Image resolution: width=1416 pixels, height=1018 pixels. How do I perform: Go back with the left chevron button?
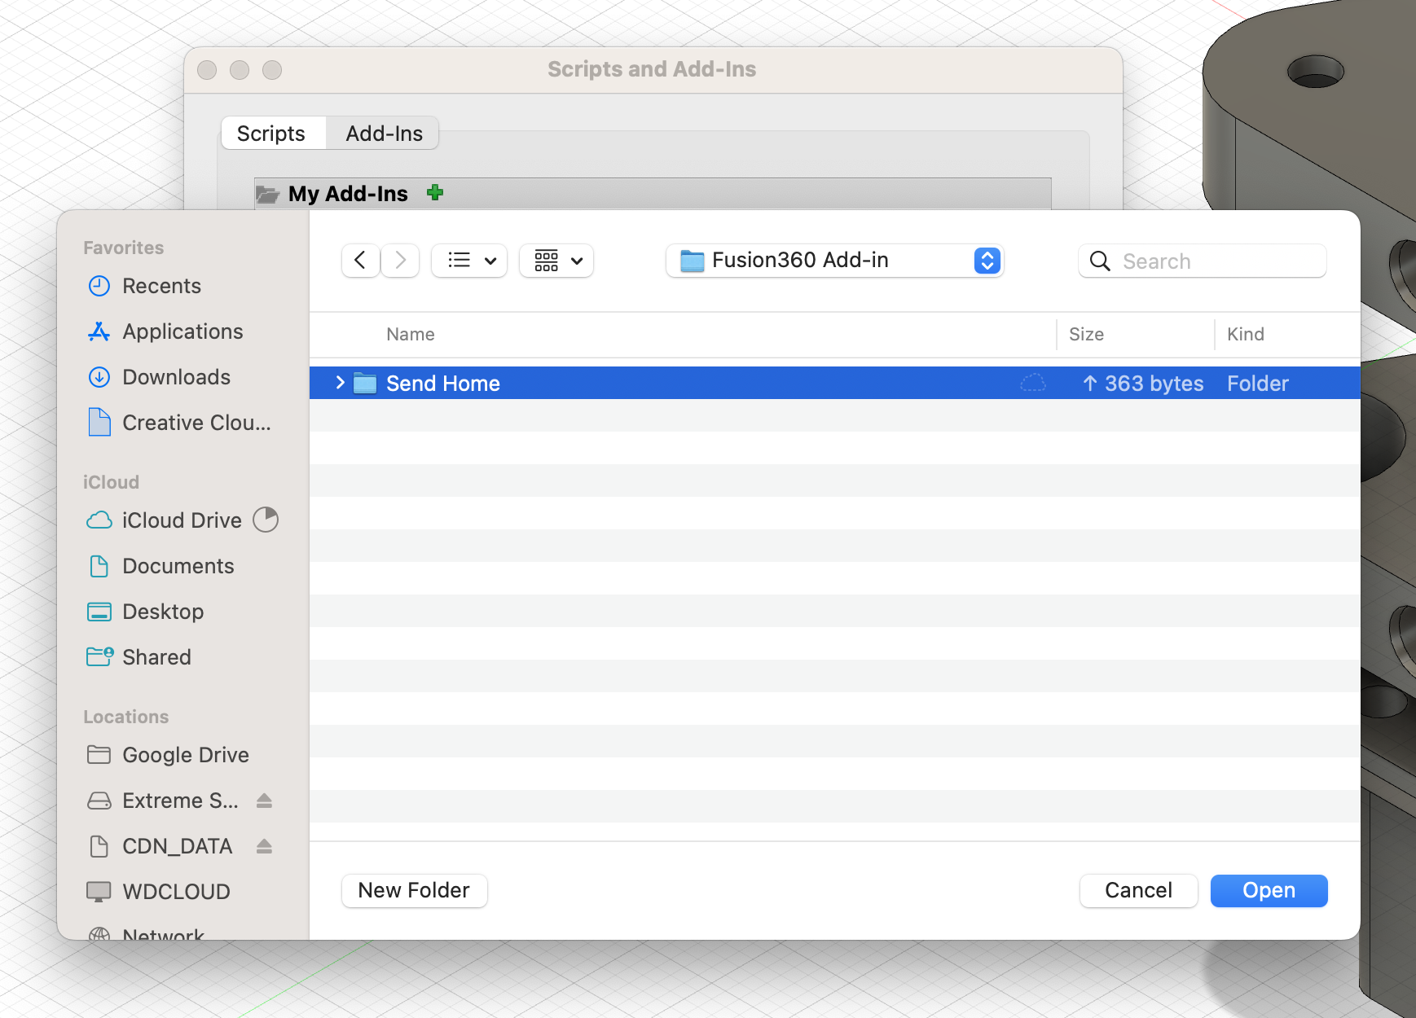(x=360, y=261)
